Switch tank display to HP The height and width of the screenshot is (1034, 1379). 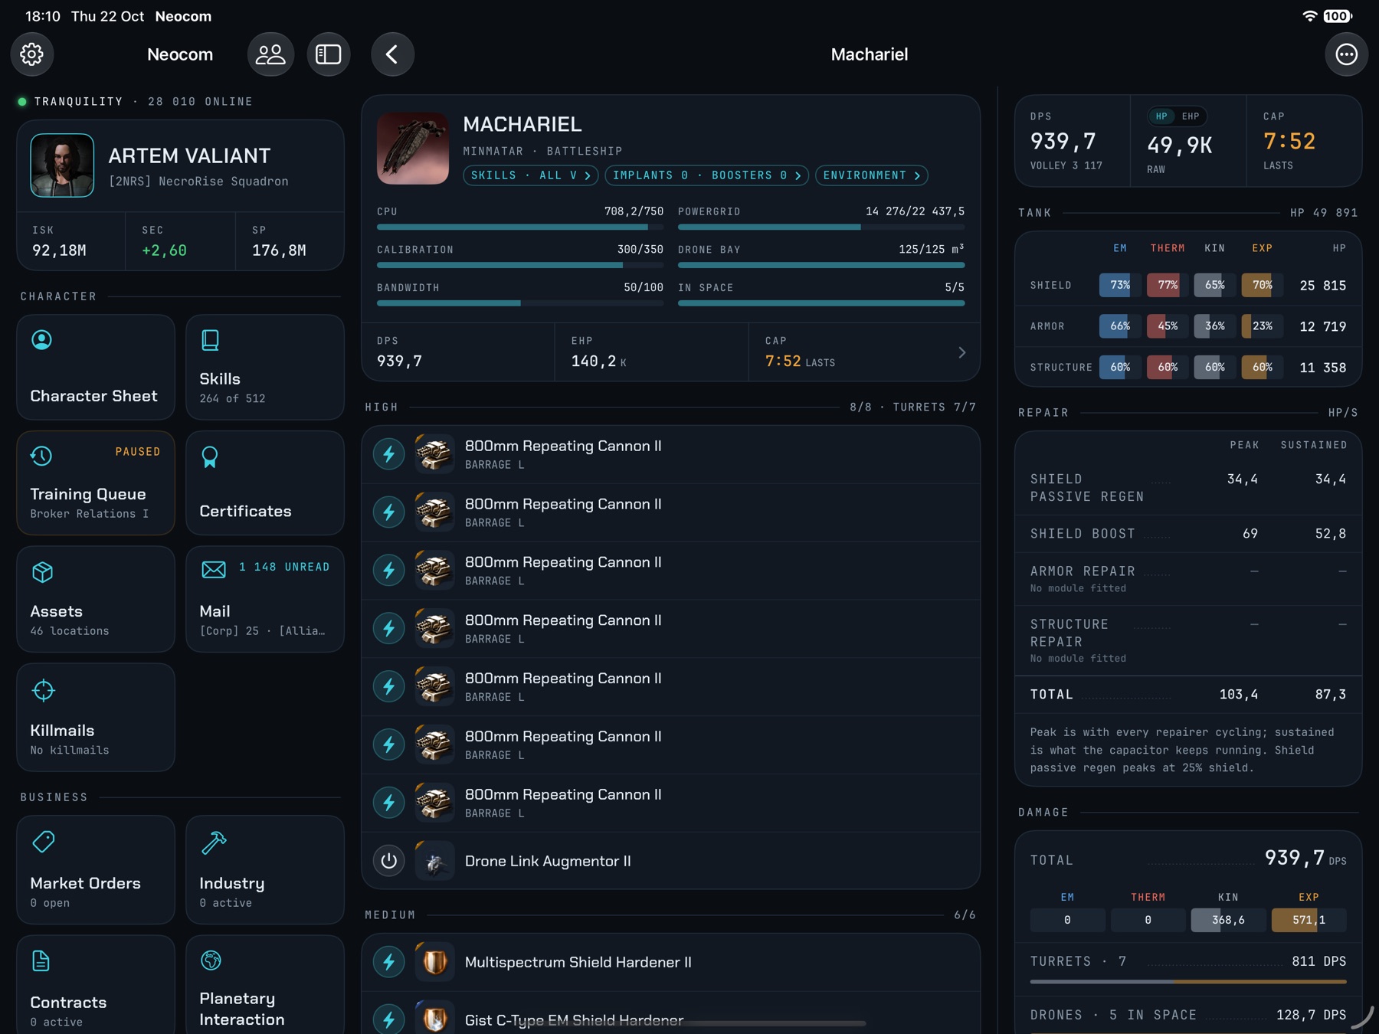(x=1161, y=116)
